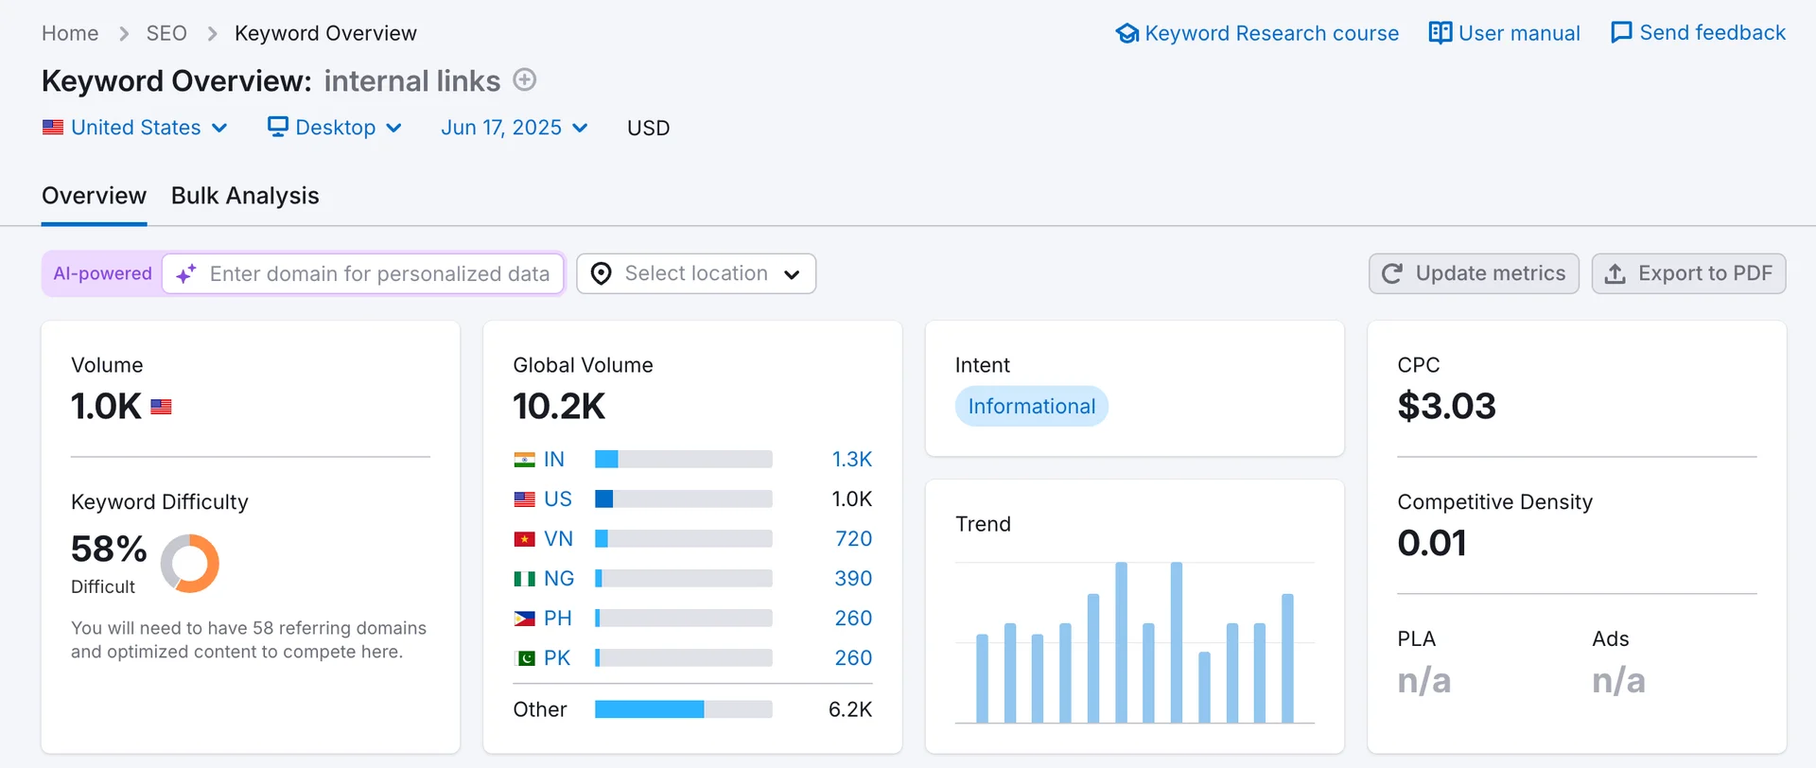Image resolution: width=1816 pixels, height=768 pixels.
Task: Click the breadcrumb chevron after SEO
Action: click(212, 34)
